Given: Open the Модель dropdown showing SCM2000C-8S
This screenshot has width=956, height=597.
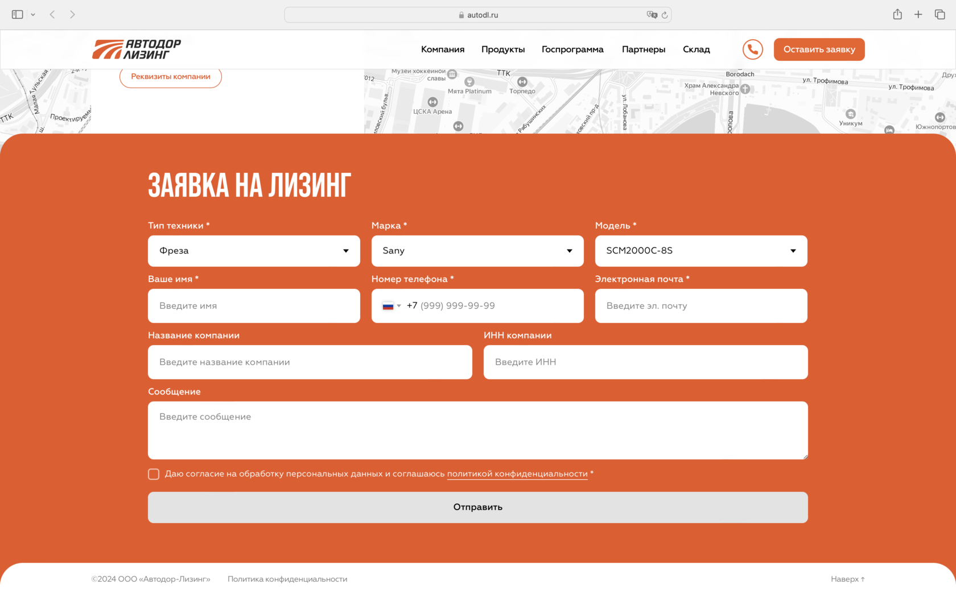Looking at the screenshot, I should click(x=701, y=251).
